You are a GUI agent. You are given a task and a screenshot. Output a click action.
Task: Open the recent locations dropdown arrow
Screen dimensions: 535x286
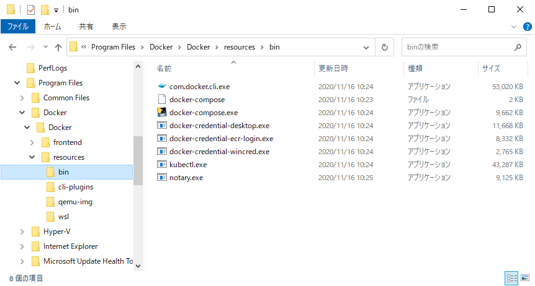[x=45, y=47]
